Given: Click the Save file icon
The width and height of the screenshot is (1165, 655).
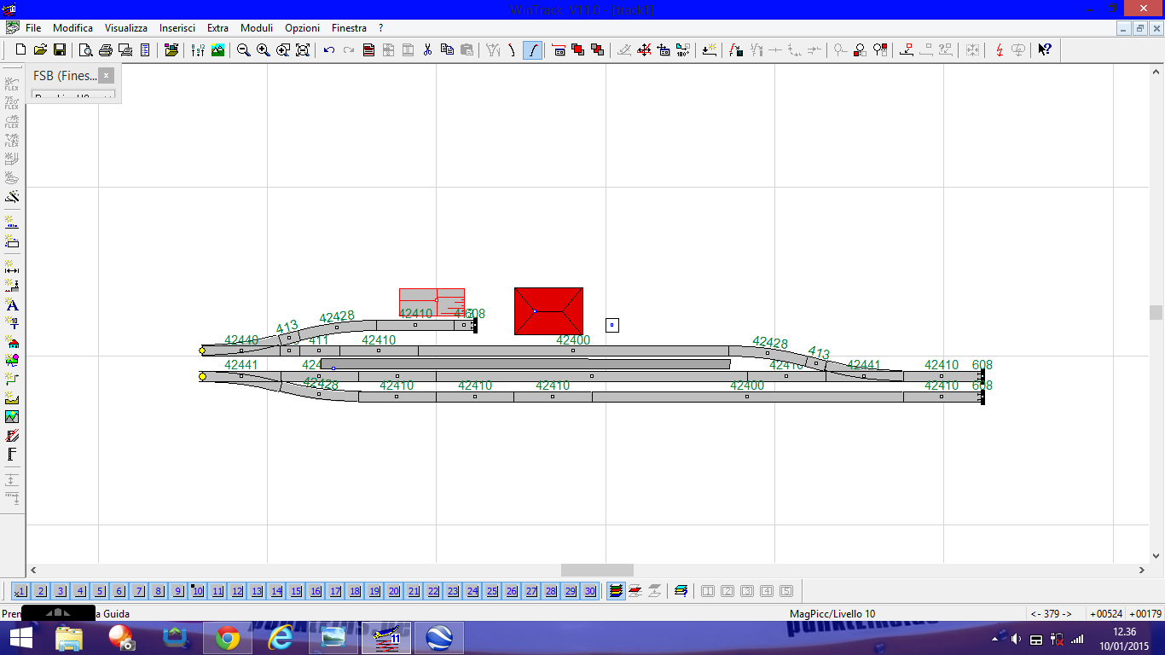Looking at the screenshot, I should pyautogui.click(x=60, y=50).
